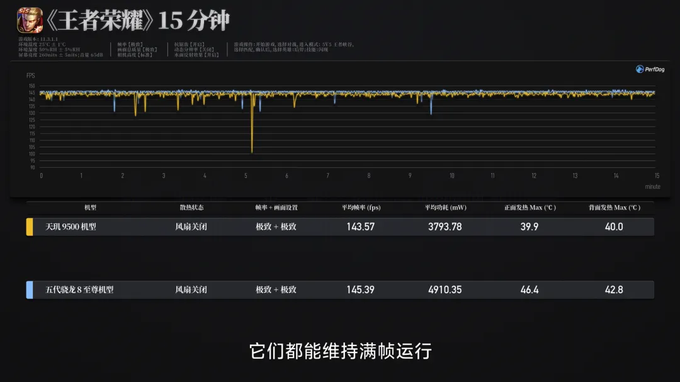
Task: Click the 平均功耗 (mW) column header
Action: (x=445, y=208)
